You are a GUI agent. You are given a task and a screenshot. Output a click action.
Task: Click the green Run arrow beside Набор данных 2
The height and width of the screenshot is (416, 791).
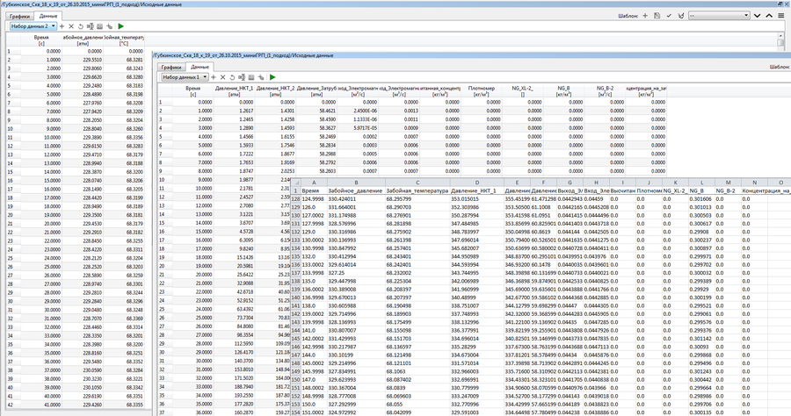pos(121,26)
